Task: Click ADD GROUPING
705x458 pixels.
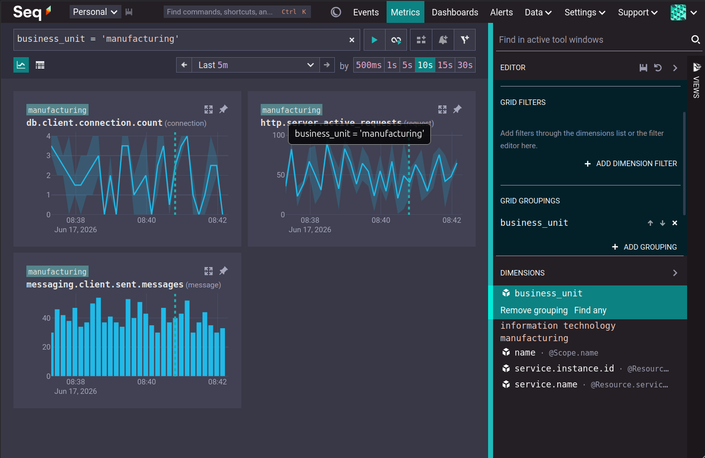Action: point(644,247)
